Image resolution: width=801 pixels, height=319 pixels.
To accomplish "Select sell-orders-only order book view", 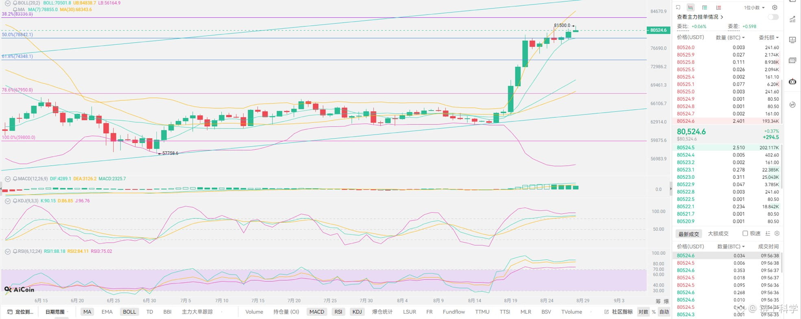I will [x=718, y=7].
